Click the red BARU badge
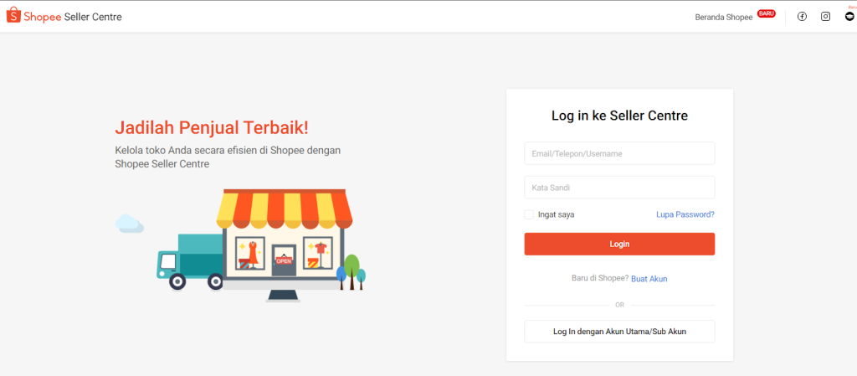The width and height of the screenshot is (857, 376). [x=767, y=13]
